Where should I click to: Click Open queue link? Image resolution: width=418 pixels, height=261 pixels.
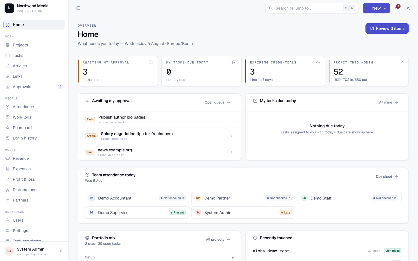click(217, 102)
